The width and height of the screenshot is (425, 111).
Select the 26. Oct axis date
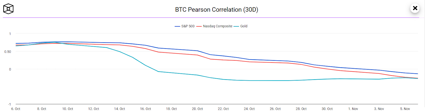[x=275, y=109]
